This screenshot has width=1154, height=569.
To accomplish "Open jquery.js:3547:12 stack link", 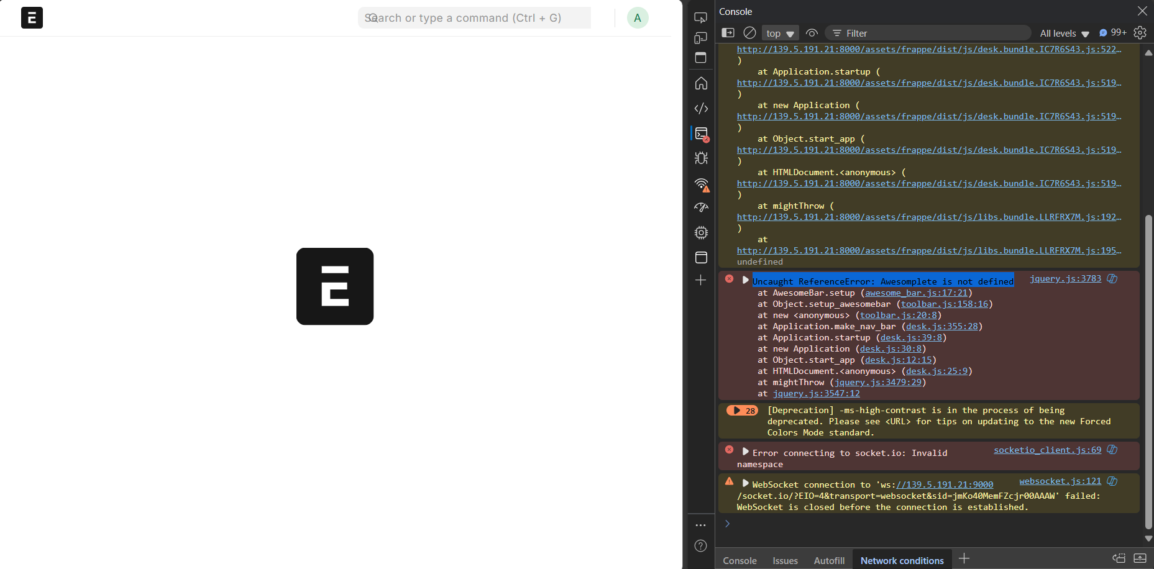I will (816, 394).
